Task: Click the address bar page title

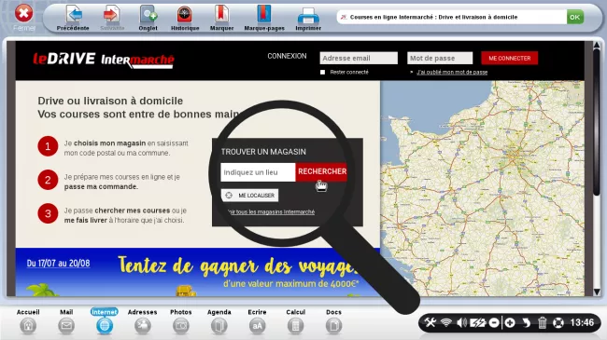Action: pos(433,17)
